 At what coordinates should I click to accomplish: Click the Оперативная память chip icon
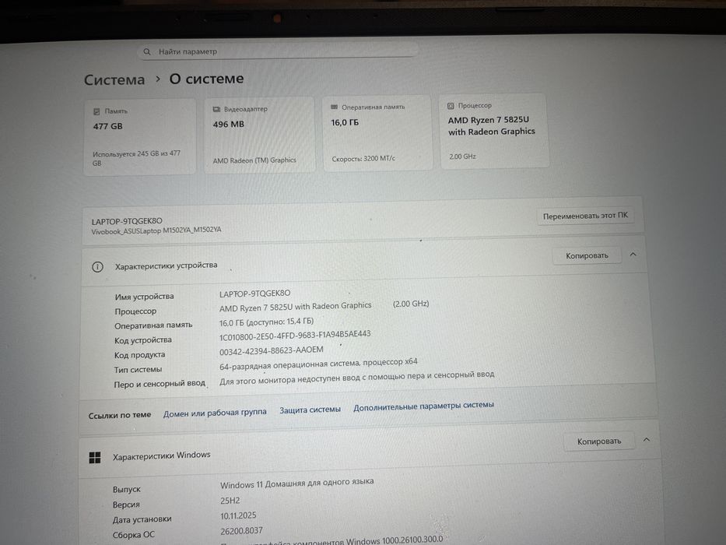(335, 107)
